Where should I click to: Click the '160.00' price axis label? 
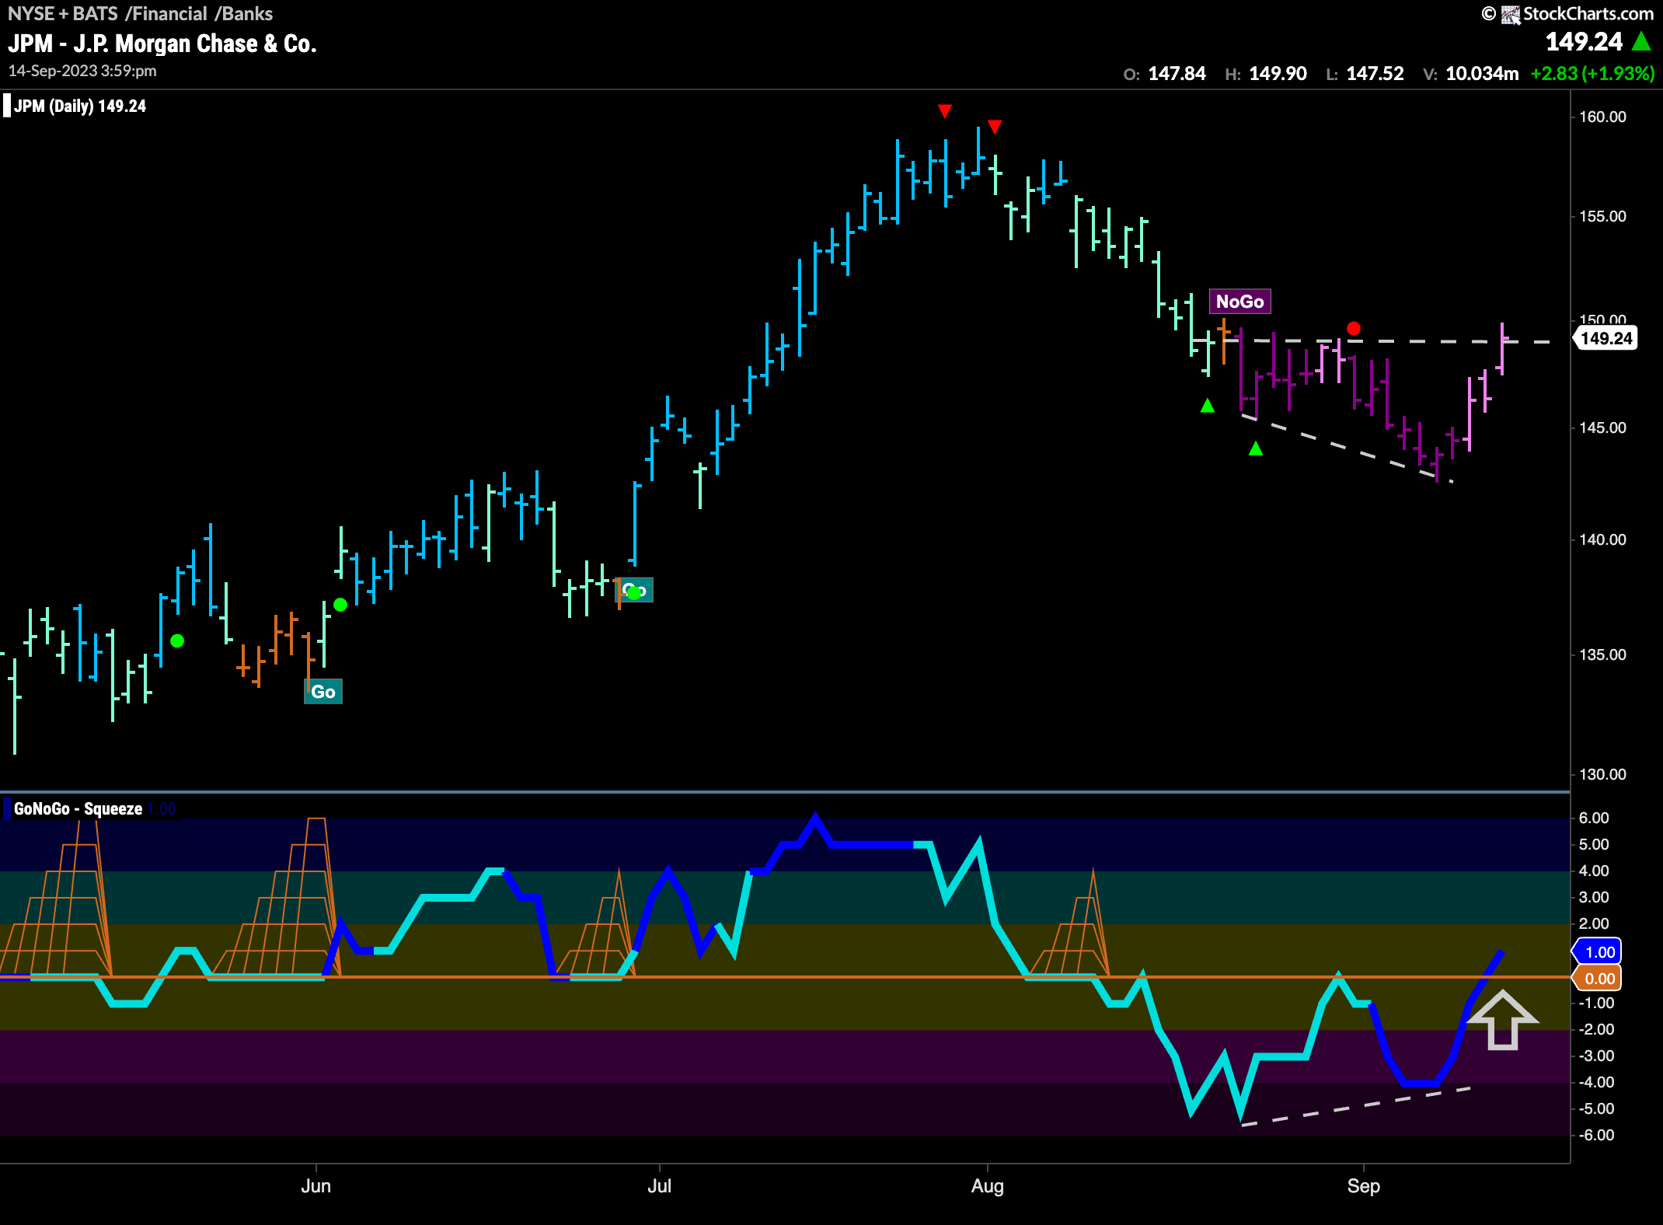pos(1602,117)
